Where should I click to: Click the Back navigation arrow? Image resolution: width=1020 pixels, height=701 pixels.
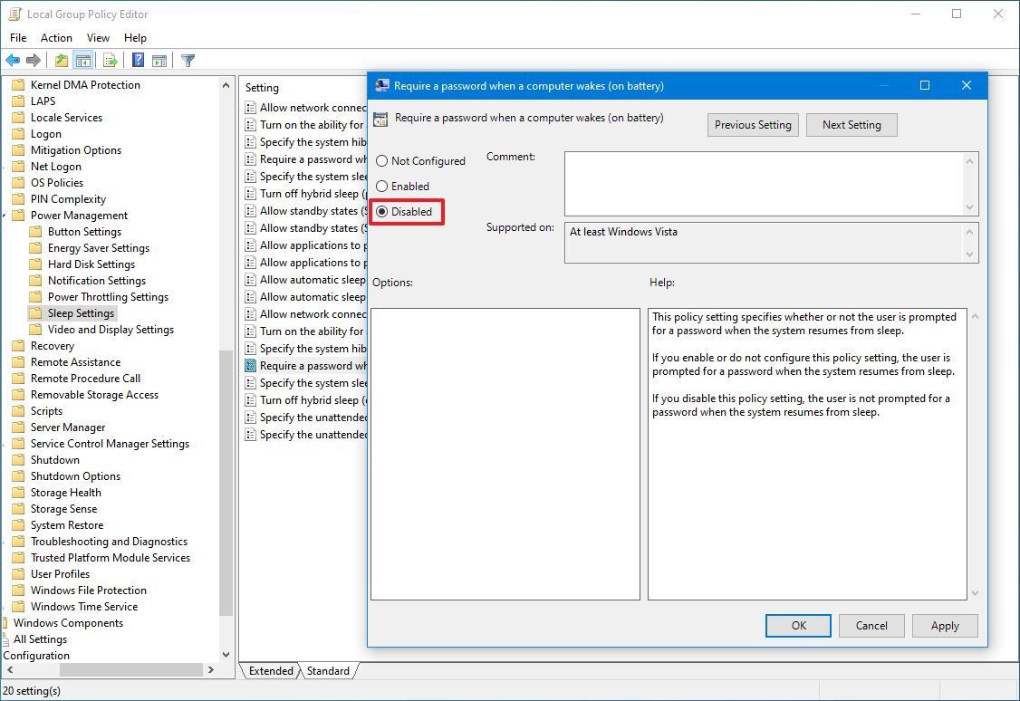pyautogui.click(x=13, y=60)
